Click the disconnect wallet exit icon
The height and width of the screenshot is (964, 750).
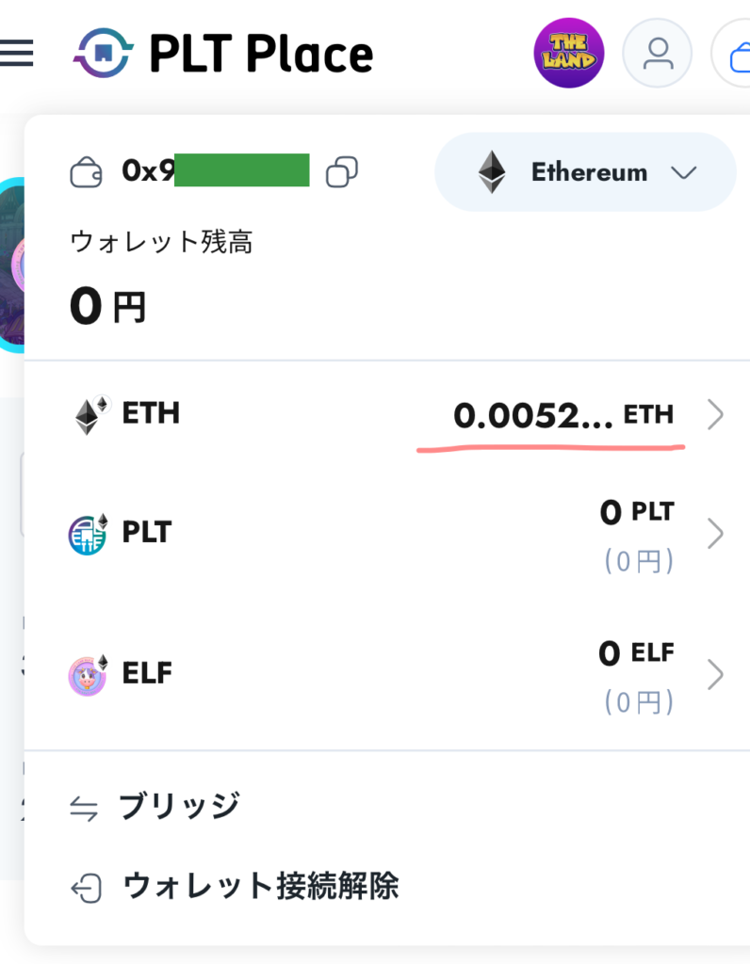point(87,888)
